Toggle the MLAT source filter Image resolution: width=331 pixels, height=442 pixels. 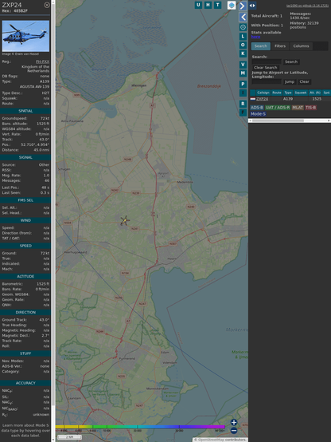click(298, 108)
